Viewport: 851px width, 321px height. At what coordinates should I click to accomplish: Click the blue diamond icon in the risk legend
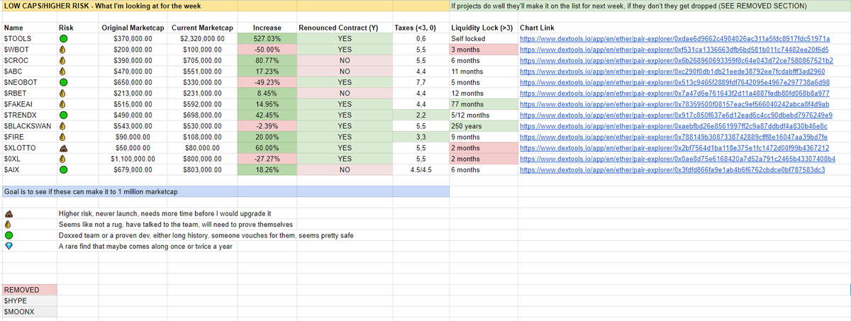9,246
